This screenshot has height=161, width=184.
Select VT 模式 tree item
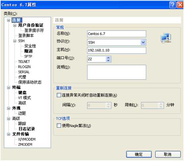24,98
